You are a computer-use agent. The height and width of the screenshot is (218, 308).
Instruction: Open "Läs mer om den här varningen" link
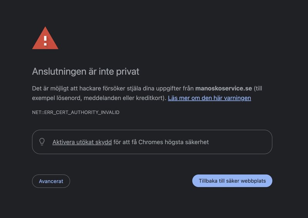click(x=209, y=98)
